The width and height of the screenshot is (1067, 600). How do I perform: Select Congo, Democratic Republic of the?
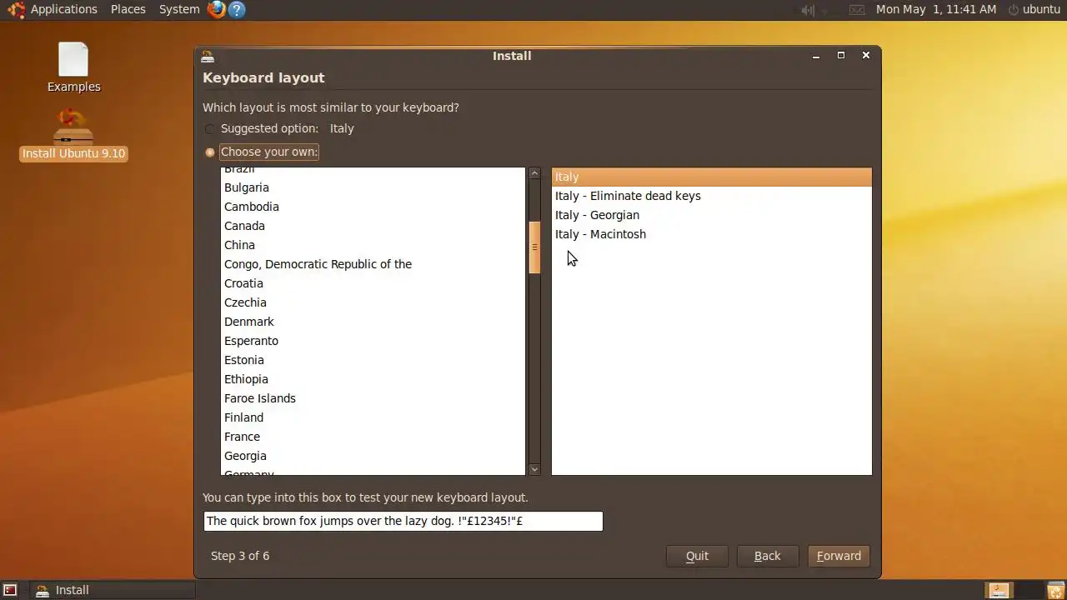click(373, 264)
